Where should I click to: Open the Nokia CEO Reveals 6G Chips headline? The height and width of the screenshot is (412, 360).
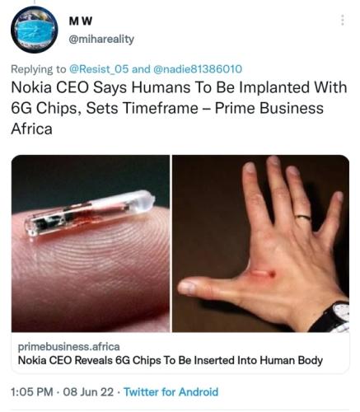[x=171, y=360]
